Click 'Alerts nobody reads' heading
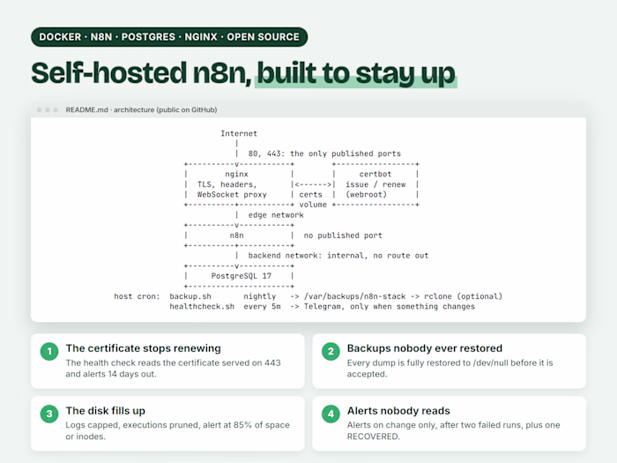 pyautogui.click(x=398, y=411)
